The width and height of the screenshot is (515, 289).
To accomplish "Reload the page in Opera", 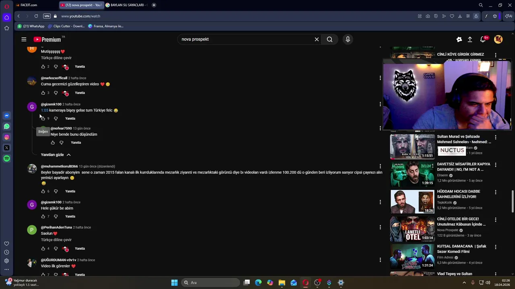I will click(36, 16).
